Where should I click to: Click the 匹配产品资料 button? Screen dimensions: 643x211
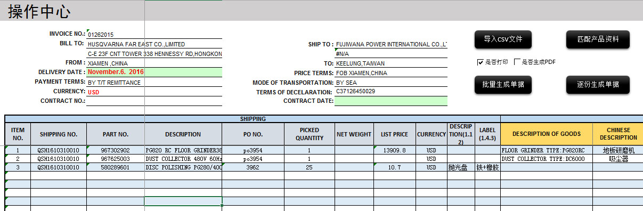[x=598, y=39]
